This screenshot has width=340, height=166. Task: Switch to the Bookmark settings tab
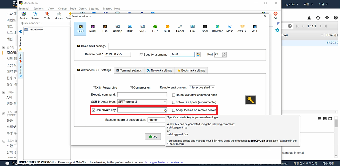tap(191, 70)
